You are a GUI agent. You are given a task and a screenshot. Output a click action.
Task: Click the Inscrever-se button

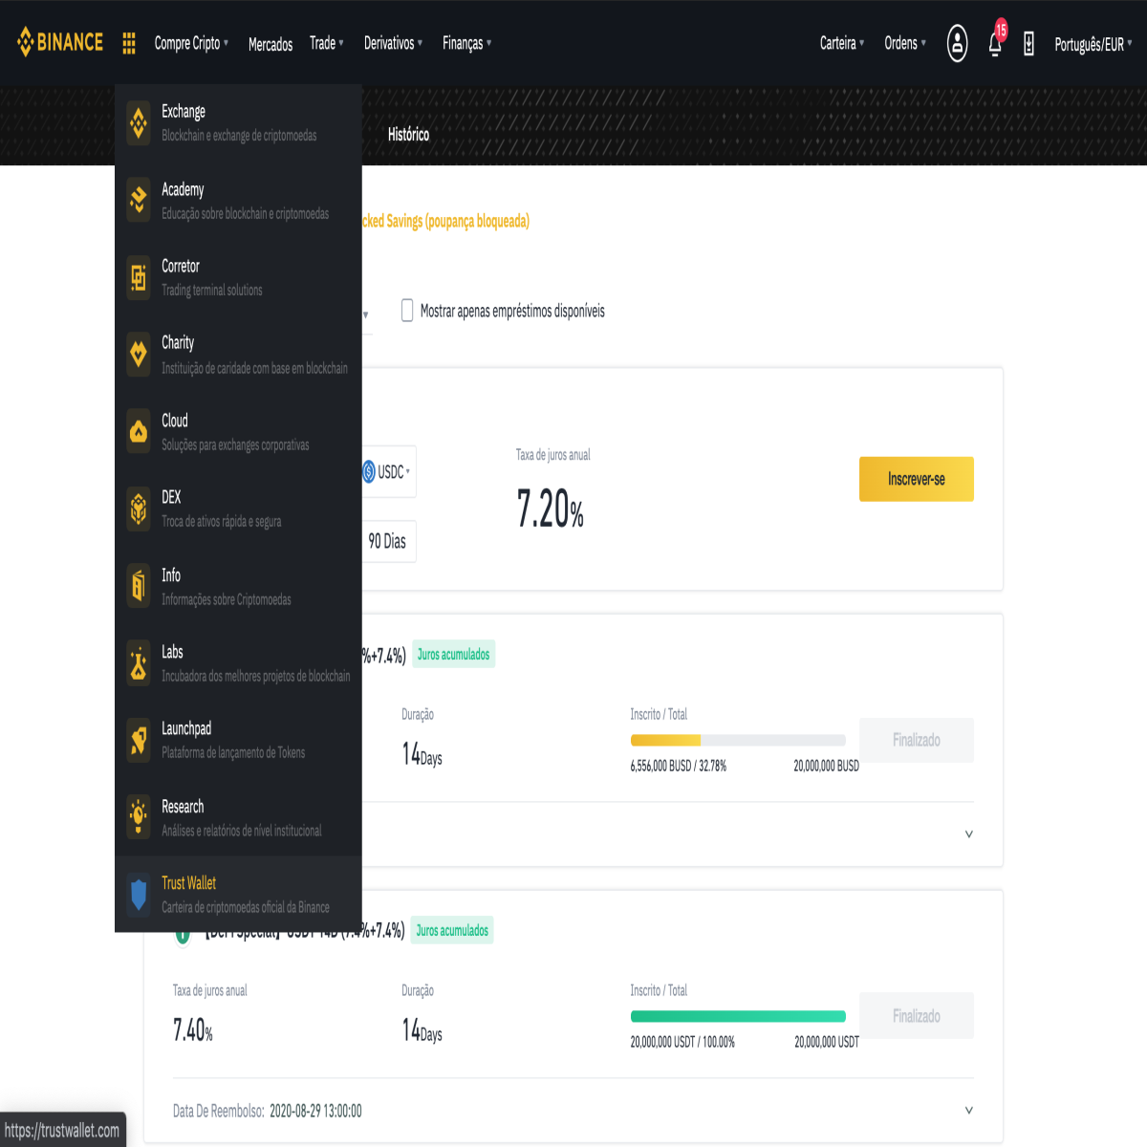916,479
